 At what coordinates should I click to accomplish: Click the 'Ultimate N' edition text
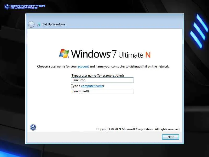[135, 55]
